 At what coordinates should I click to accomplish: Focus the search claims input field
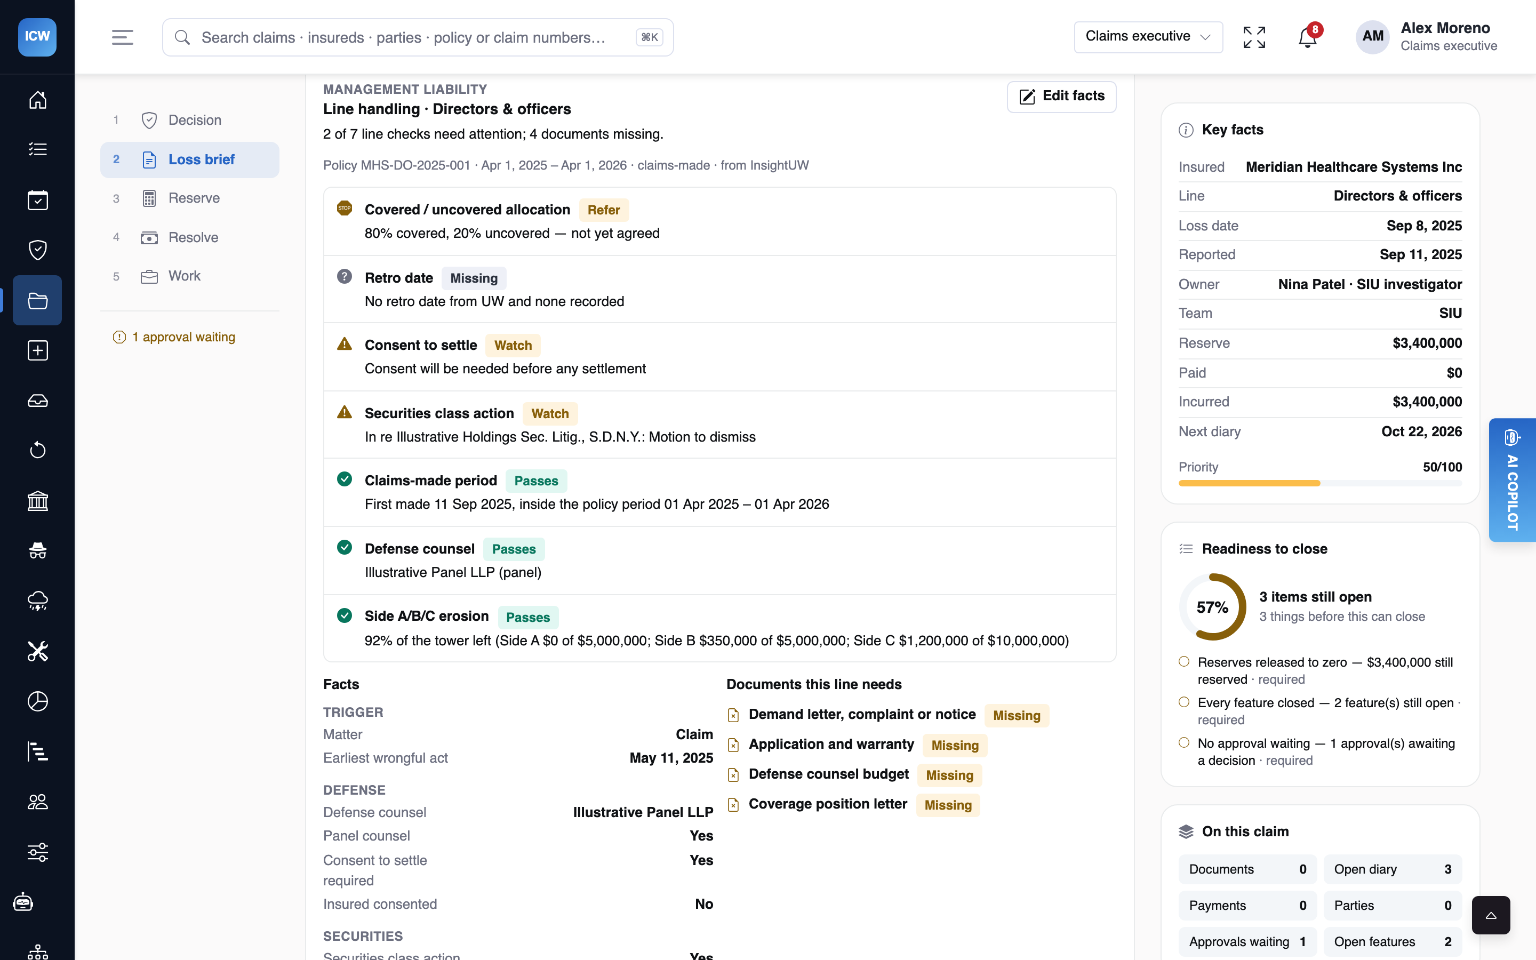tap(418, 37)
